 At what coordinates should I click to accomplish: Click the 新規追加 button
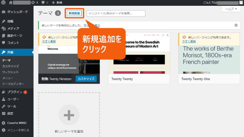(74, 13)
